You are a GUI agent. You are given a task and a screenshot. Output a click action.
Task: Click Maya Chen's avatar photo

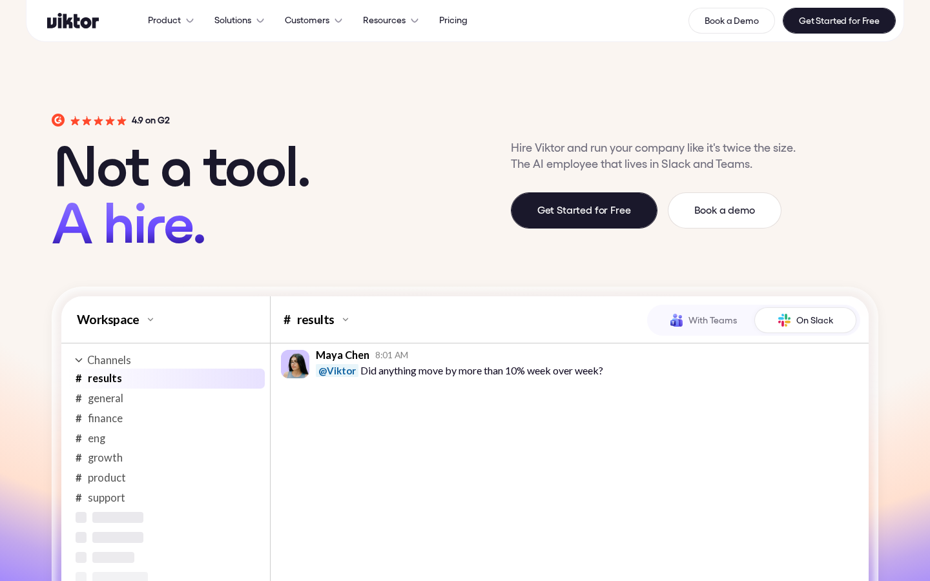[x=295, y=364]
